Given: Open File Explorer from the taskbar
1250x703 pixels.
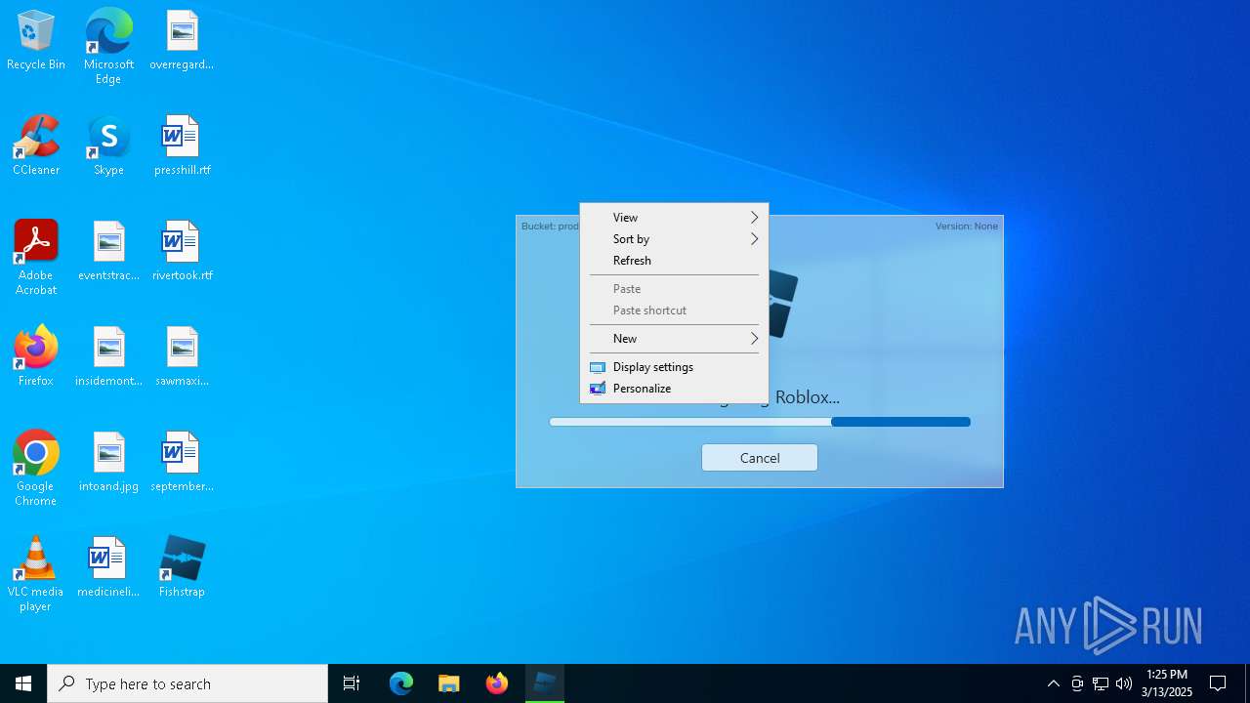Looking at the screenshot, I should (x=449, y=683).
